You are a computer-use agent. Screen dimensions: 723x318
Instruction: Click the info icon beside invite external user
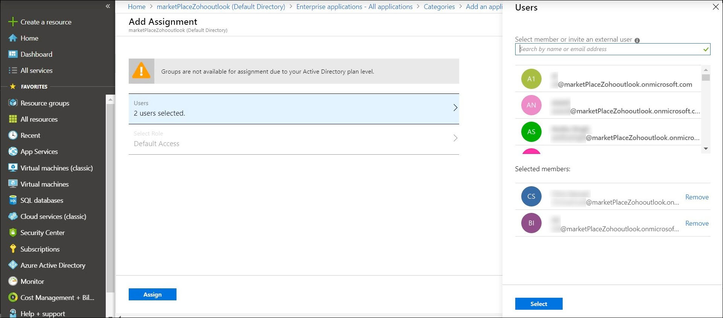[x=637, y=41]
